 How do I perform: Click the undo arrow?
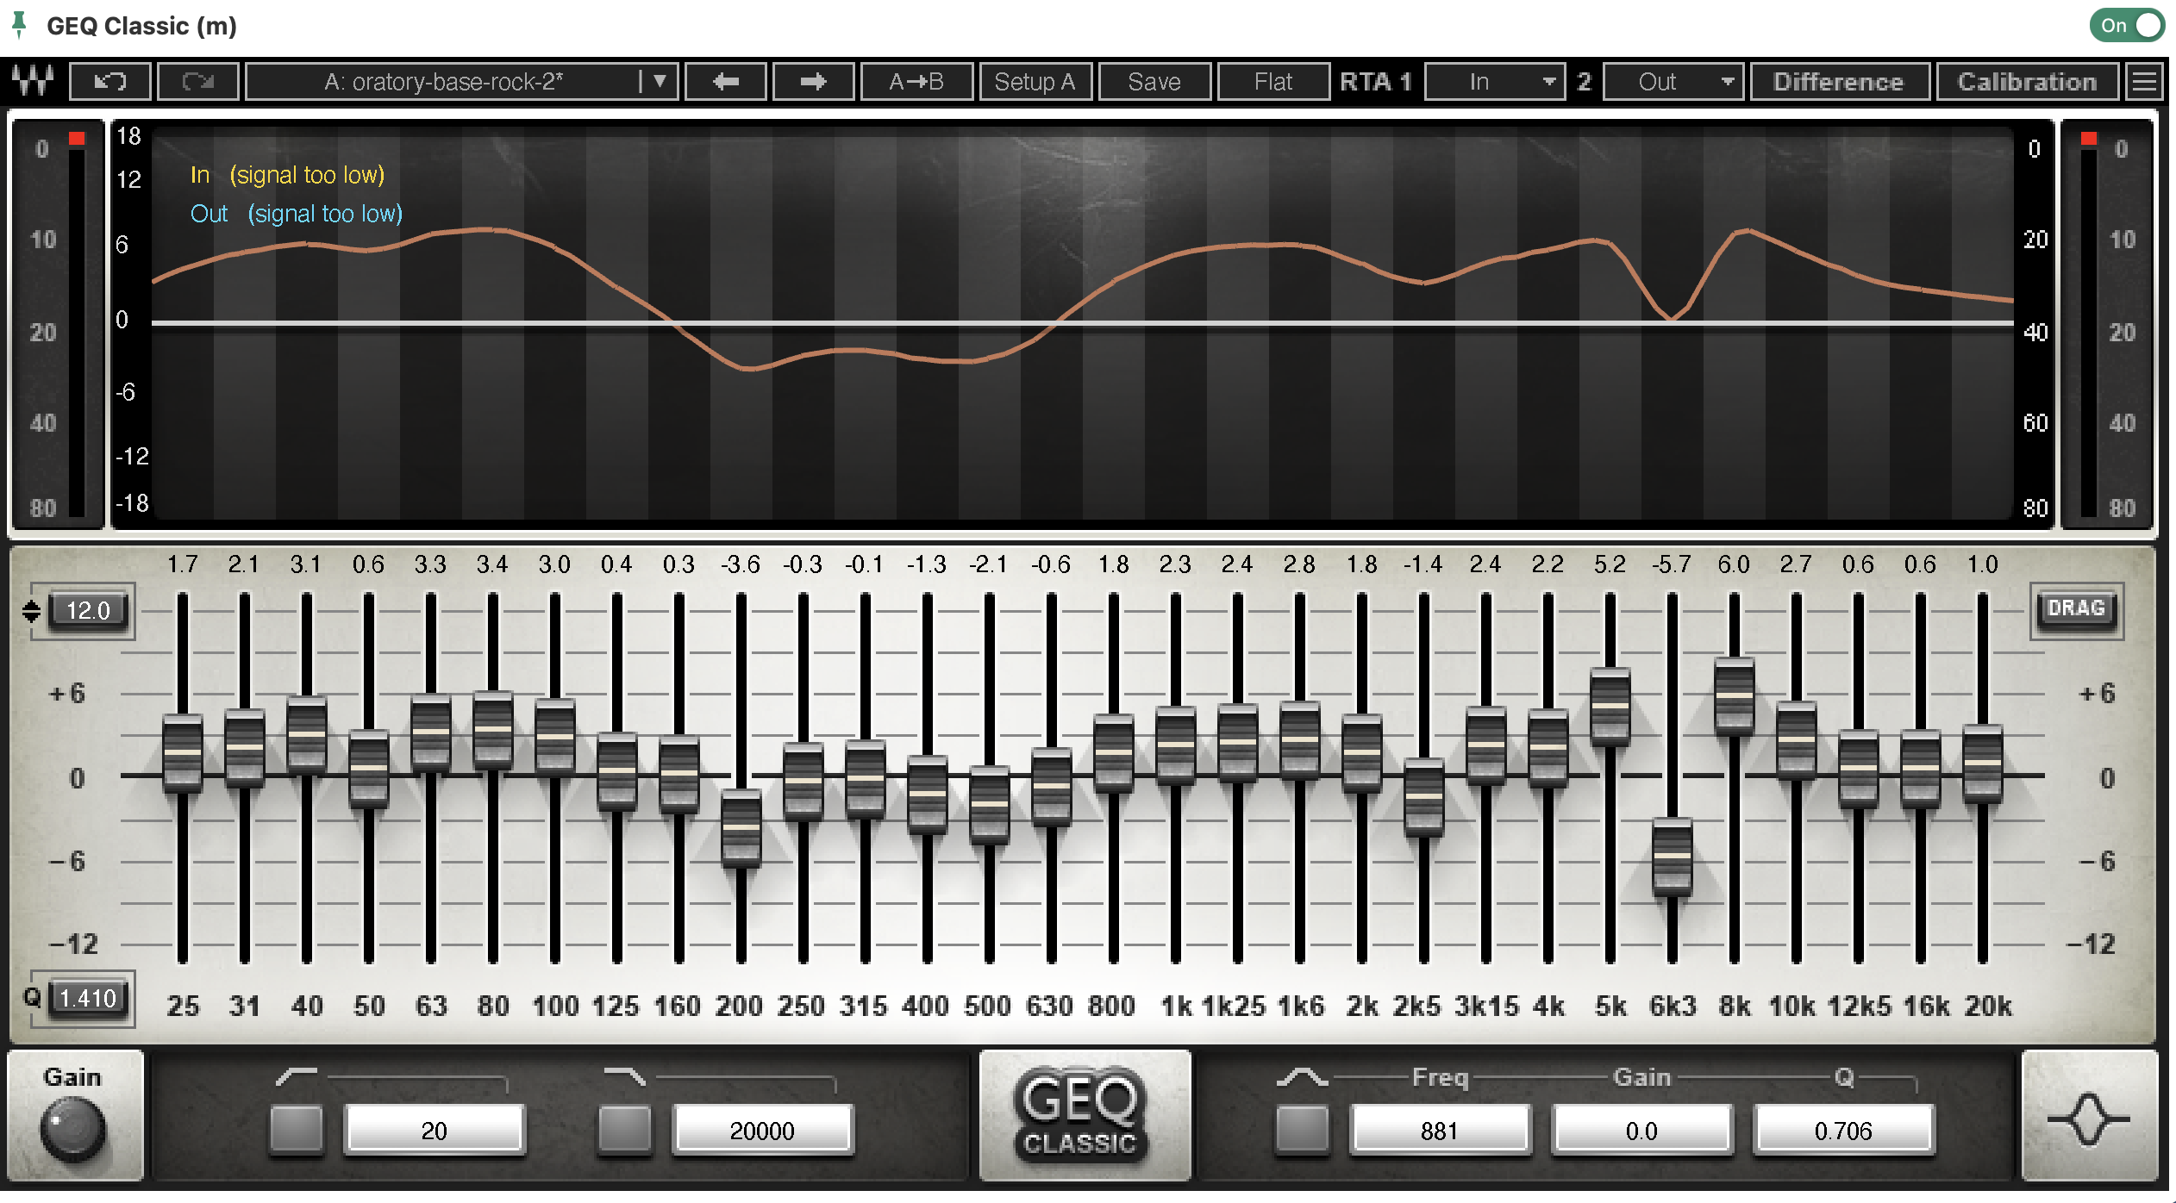tap(109, 81)
